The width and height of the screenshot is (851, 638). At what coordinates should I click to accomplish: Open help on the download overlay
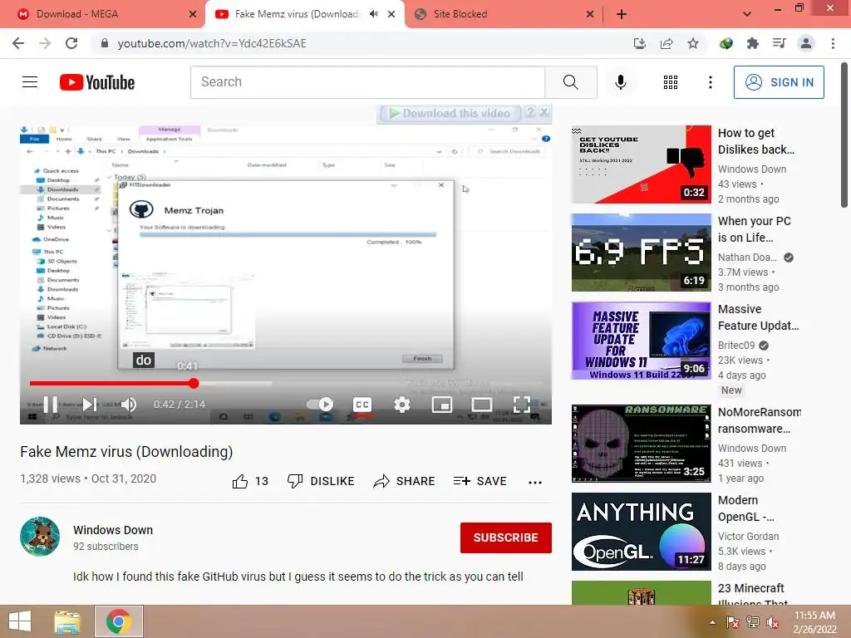coord(530,112)
